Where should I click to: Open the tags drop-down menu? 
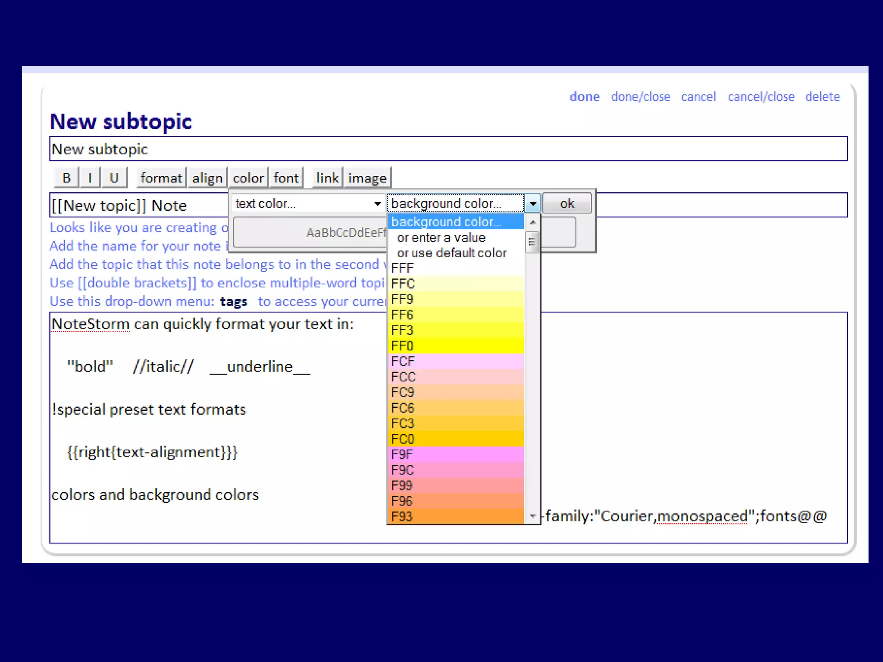[233, 301]
